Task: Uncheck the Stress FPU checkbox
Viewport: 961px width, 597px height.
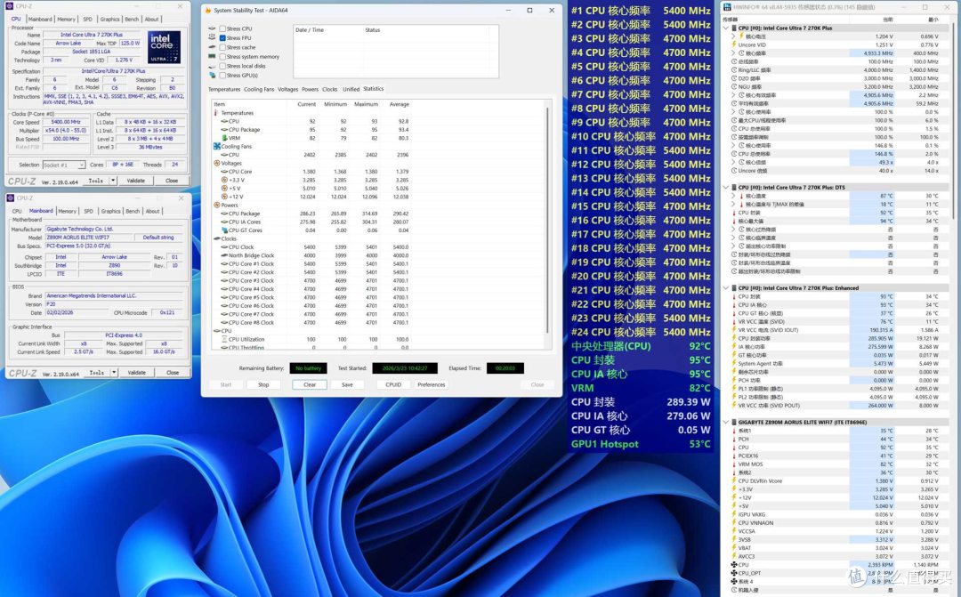Action: (x=222, y=38)
